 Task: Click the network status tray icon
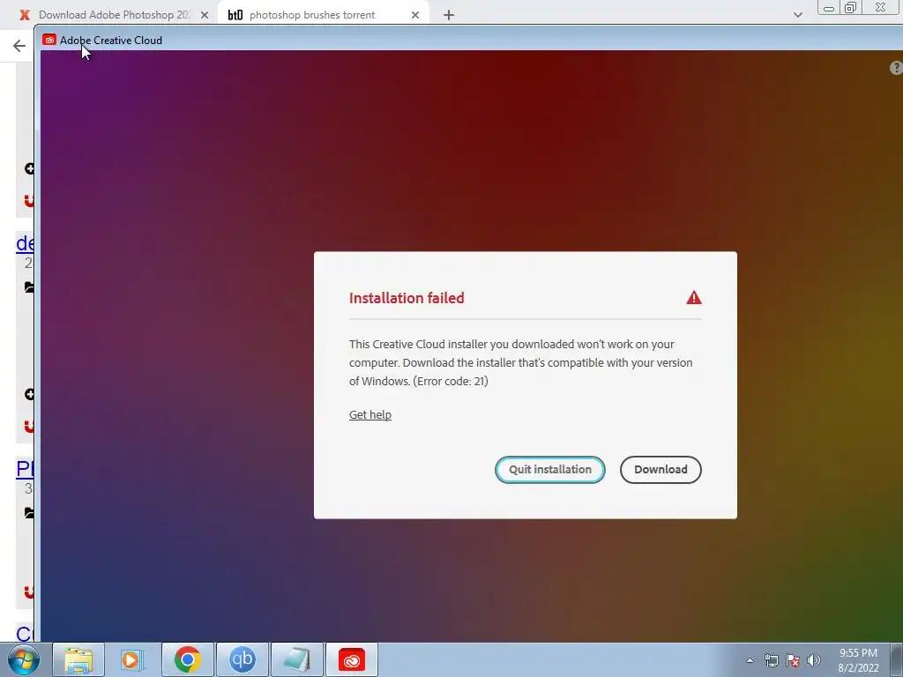(x=771, y=660)
